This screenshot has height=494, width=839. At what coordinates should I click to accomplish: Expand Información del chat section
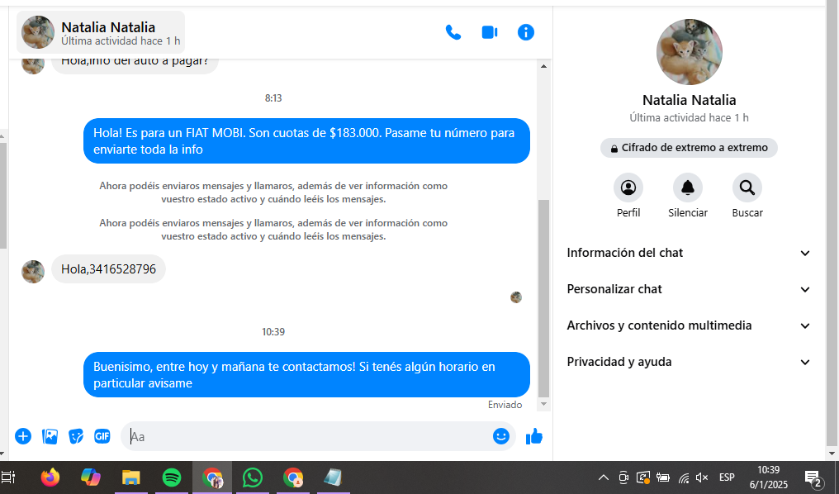(690, 253)
